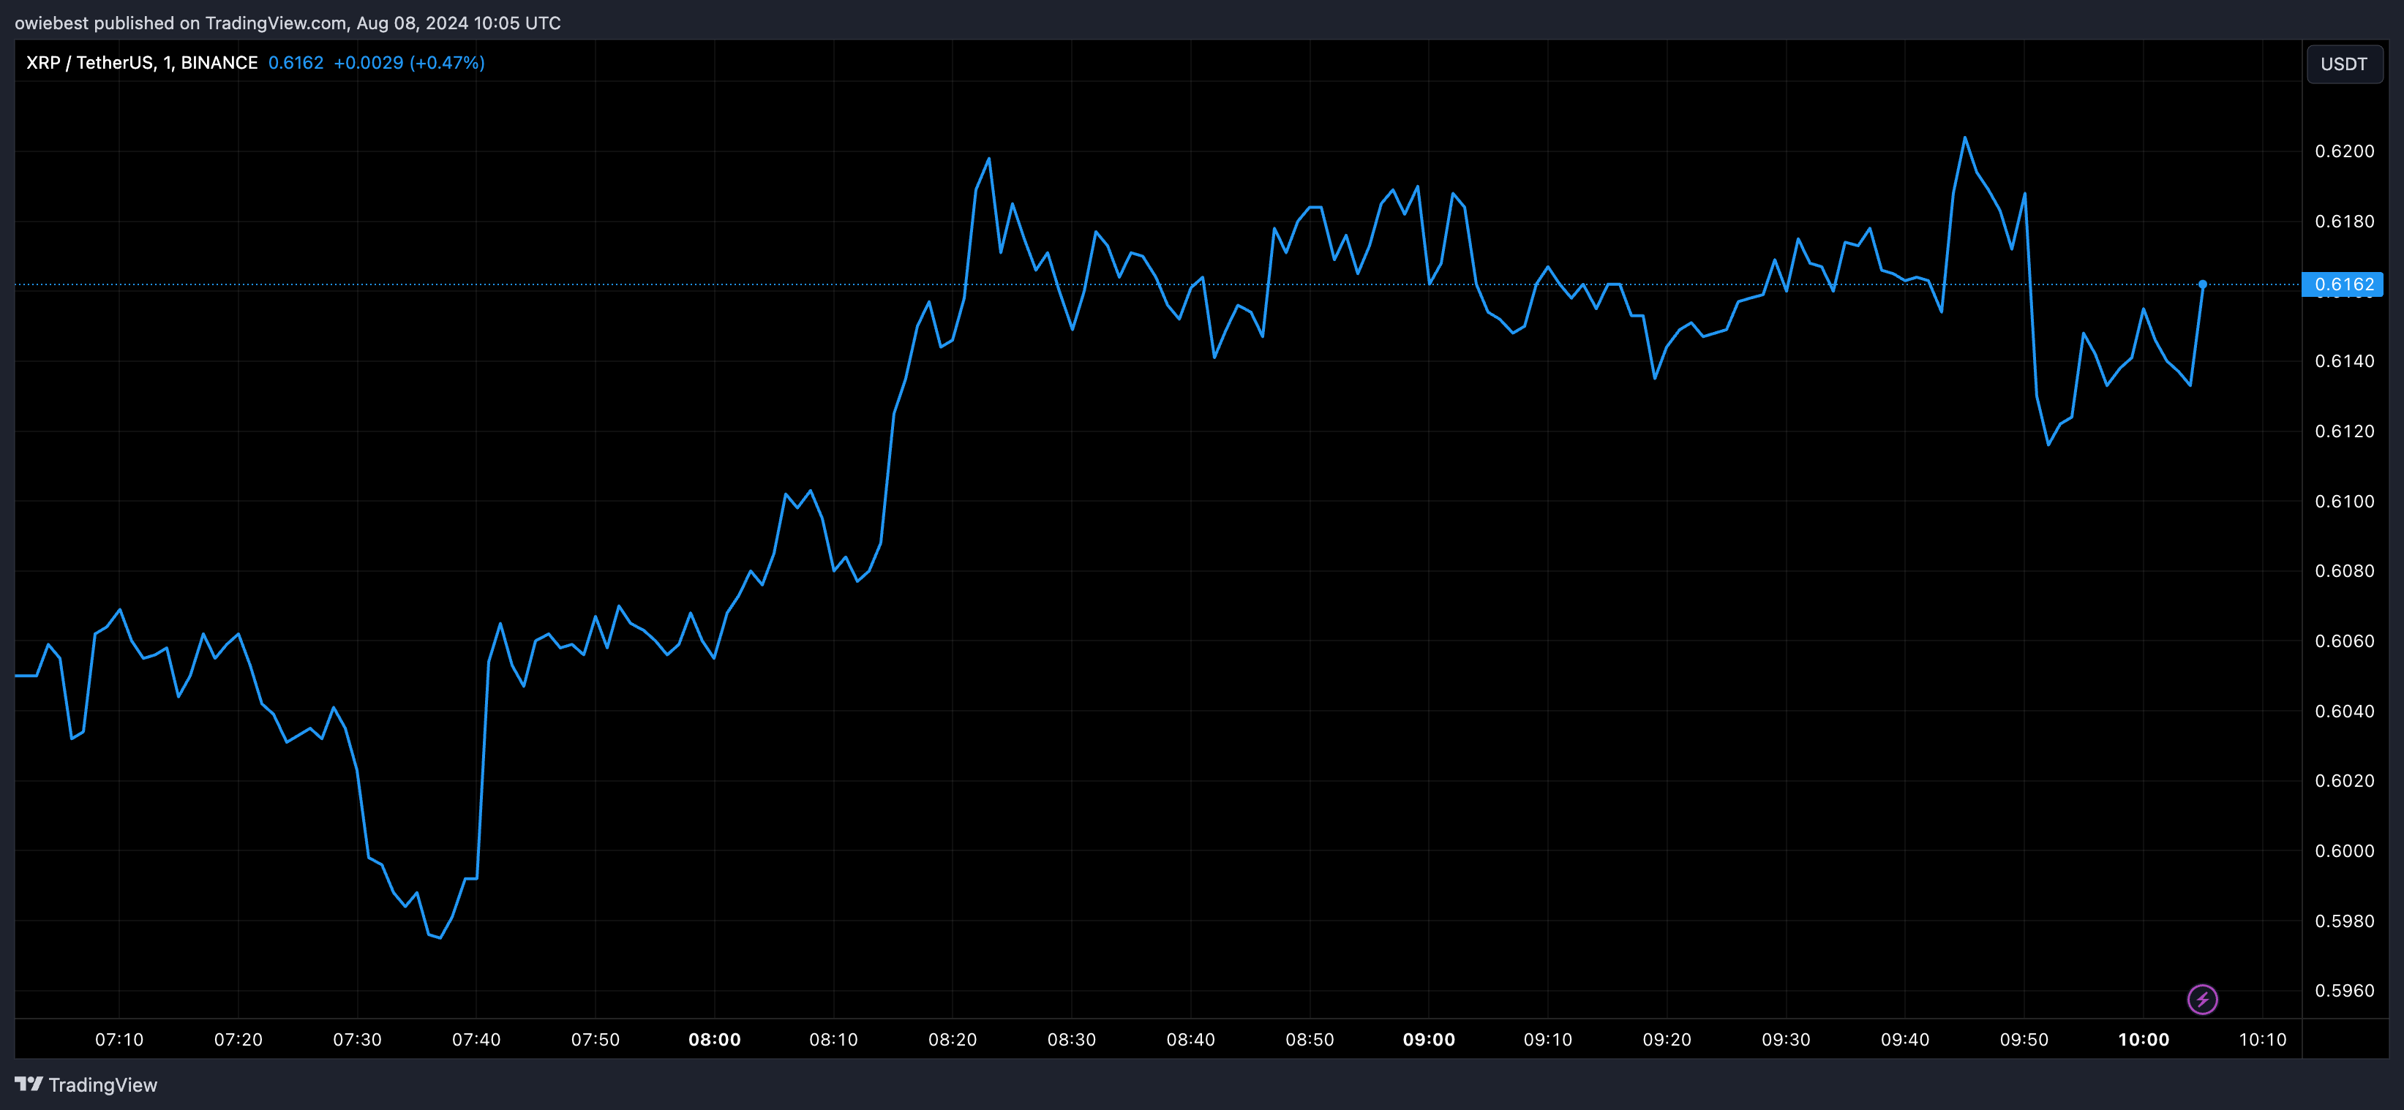Click the 0.6080 price axis label

(x=2344, y=571)
